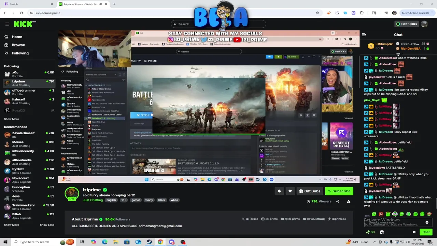The width and height of the screenshot is (437, 246).
Task: Send message with Chat button
Action: (426, 232)
